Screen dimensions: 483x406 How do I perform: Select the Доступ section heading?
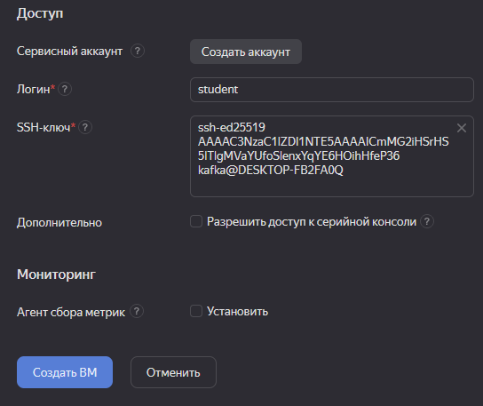coord(40,14)
